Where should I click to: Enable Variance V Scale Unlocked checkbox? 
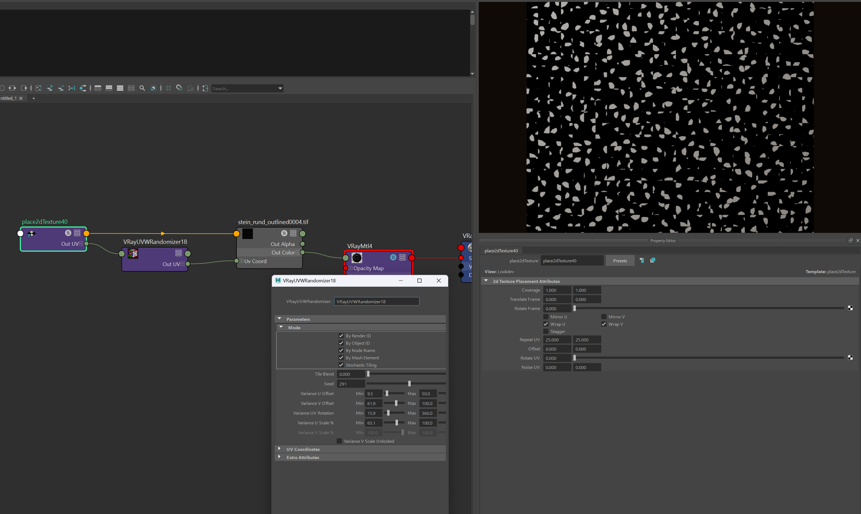[340, 441]
